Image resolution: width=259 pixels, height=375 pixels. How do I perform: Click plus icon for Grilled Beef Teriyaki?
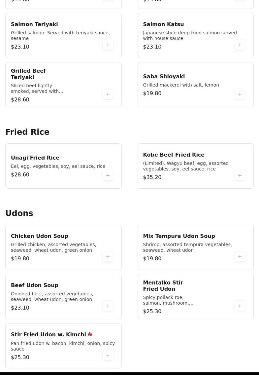tap(108, 94)
